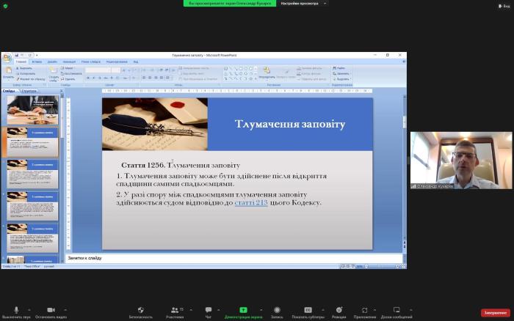Screen dimensions: 514x321
Task: Switch to the Структура pane tab
Action: [29, 91]
